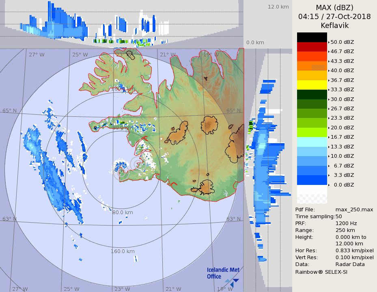The image size is (377, 292).
Task: Pick the dark green 30.0 dBZ swatch
Action: point(312,94)
